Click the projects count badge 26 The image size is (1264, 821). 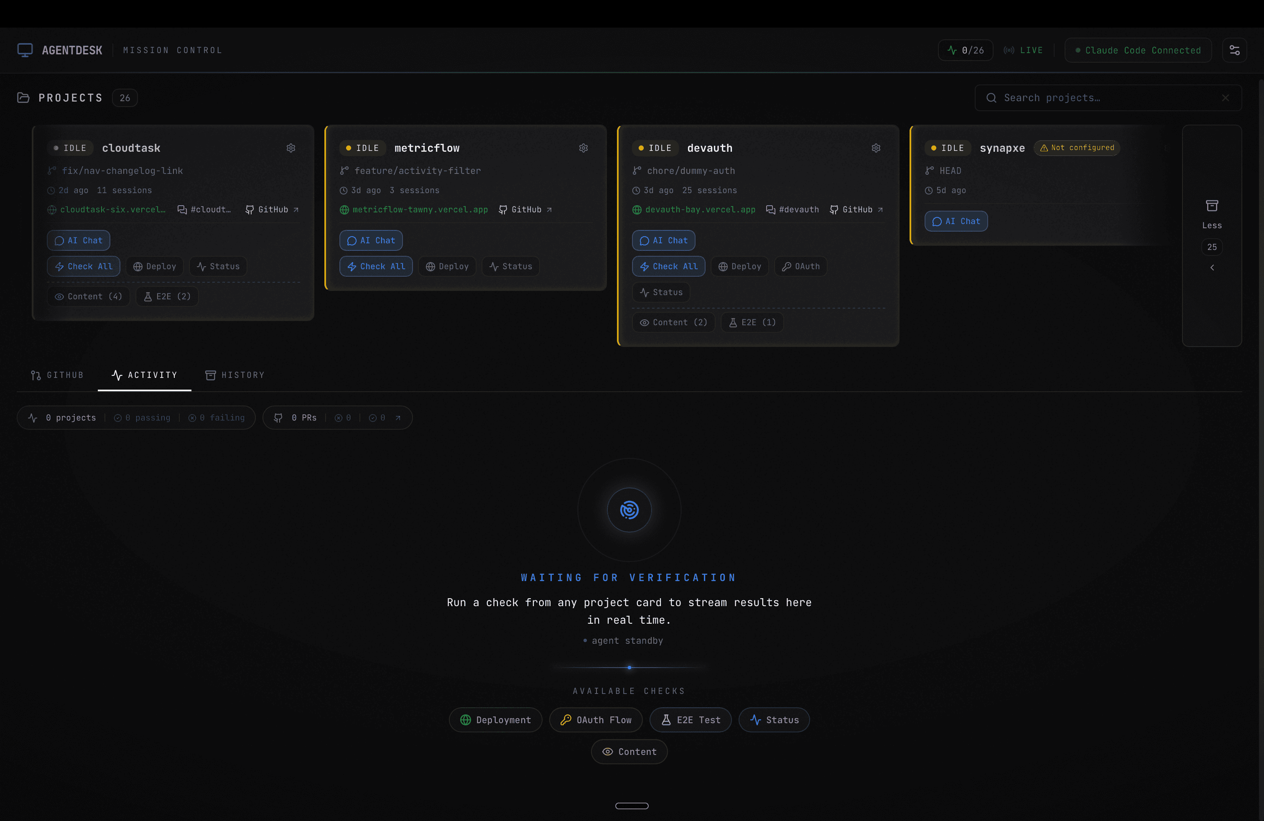[125, 98]
